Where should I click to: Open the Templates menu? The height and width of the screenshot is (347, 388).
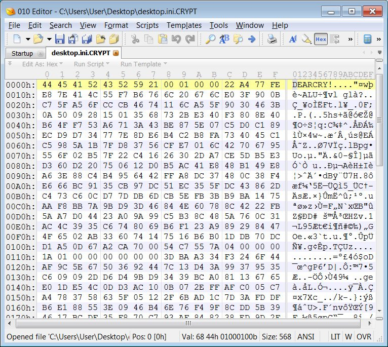[x=184, y=25]
